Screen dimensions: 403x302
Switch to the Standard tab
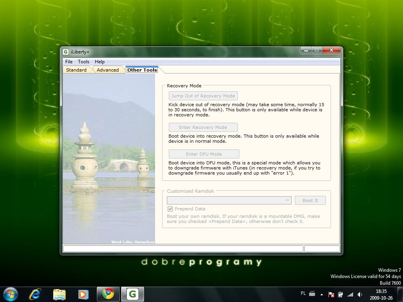tap(76, 70)
